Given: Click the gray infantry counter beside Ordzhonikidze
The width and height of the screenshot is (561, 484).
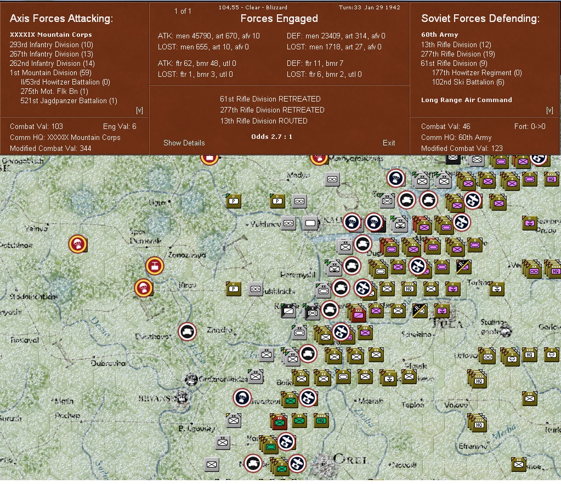Looking at the screenshot, I should click(256, 376).
